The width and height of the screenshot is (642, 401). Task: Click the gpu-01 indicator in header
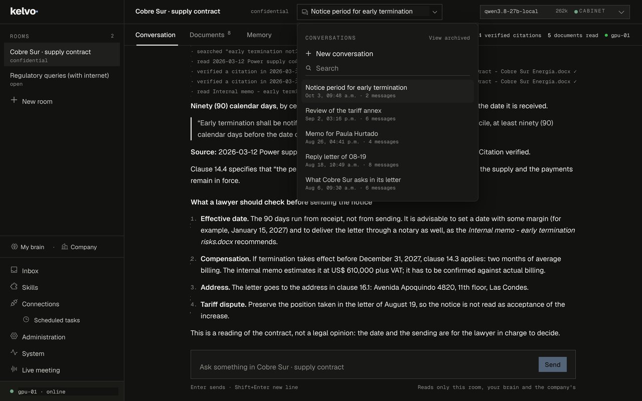pos(617,36)
